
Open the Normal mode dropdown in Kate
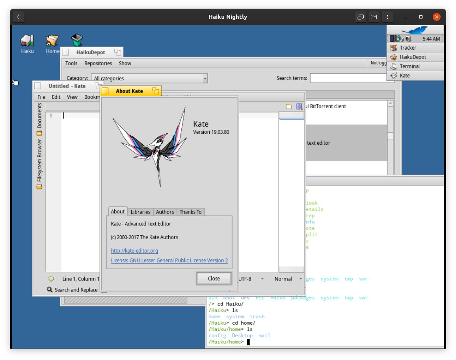(x=288, y=279)
